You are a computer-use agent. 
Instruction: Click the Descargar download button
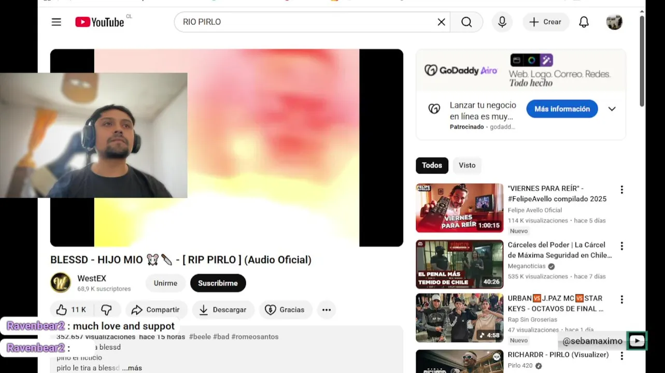click(x=223, y=310)
